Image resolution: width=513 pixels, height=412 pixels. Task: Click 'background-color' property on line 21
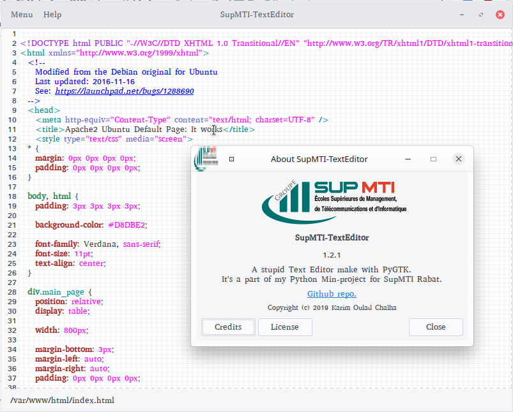69,225
